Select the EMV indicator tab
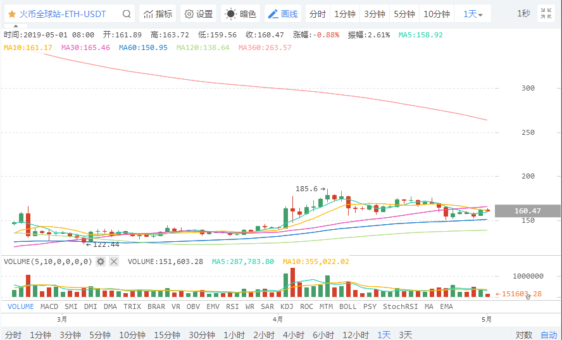The width and height of the screenshot is (562, 340). (x=213, y=306)
